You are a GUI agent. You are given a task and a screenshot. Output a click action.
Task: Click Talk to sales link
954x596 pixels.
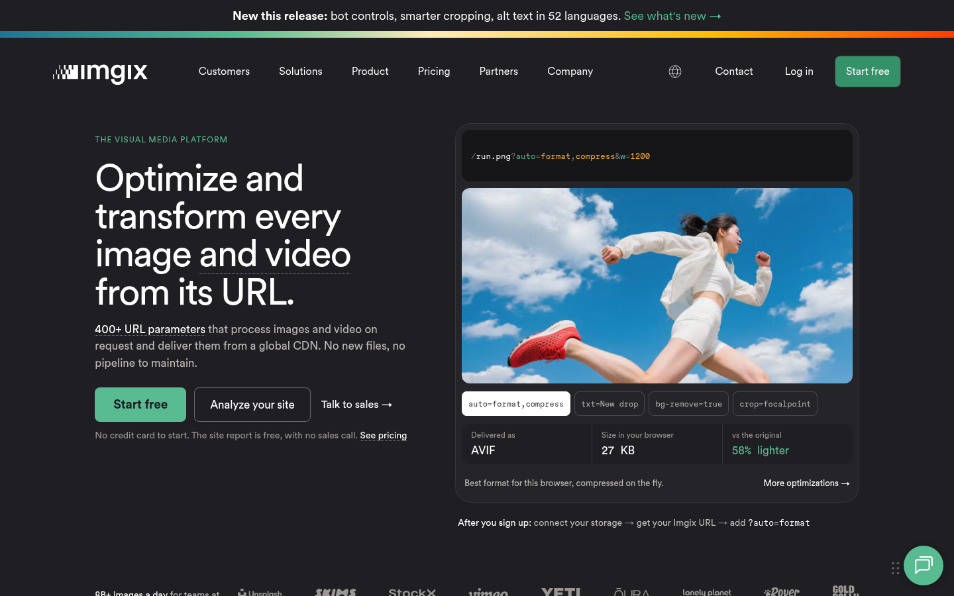click(356, 405)
